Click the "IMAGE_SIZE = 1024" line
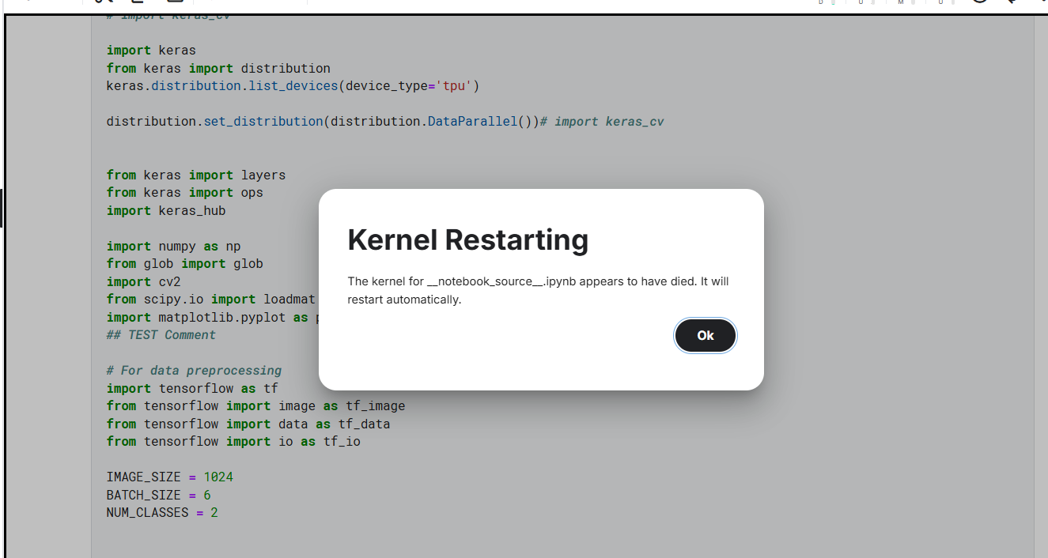Viewport: 1048px width, 558px height. point(170,477)
